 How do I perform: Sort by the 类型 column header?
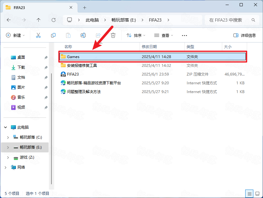(190, 47)
